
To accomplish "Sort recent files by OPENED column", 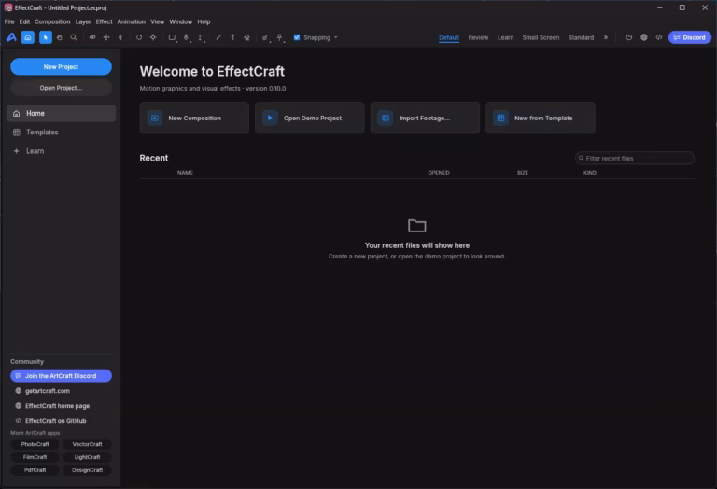I will 439,173.
